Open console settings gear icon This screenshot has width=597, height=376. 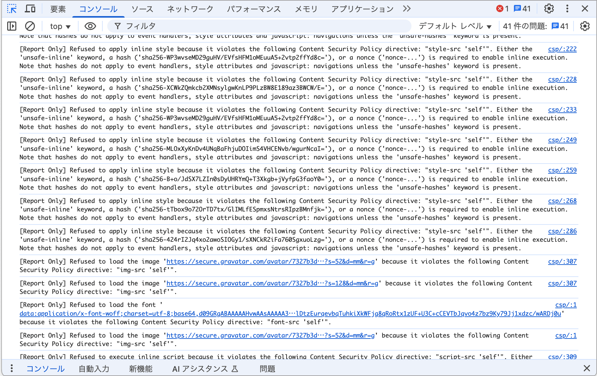[585, 26]
